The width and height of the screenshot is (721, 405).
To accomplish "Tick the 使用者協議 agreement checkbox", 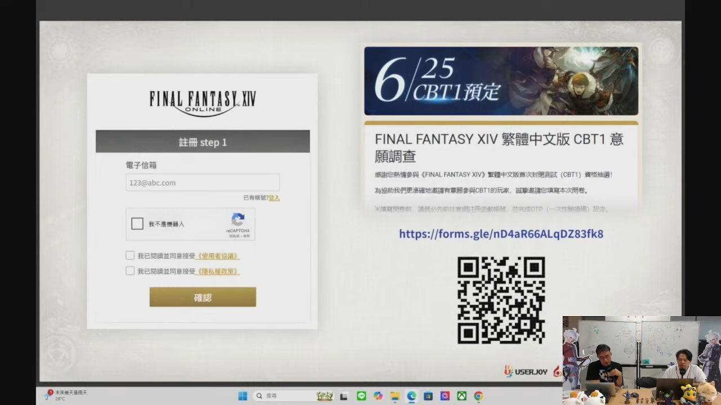I will (x=130, y=255).
